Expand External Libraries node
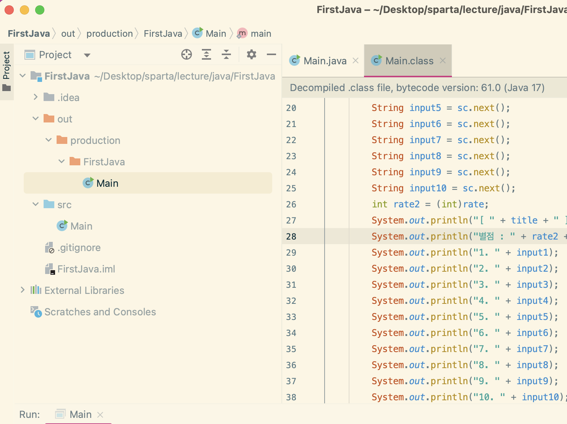Image resolution: width=567 pixels, height=424 pixels. point(23,290)
